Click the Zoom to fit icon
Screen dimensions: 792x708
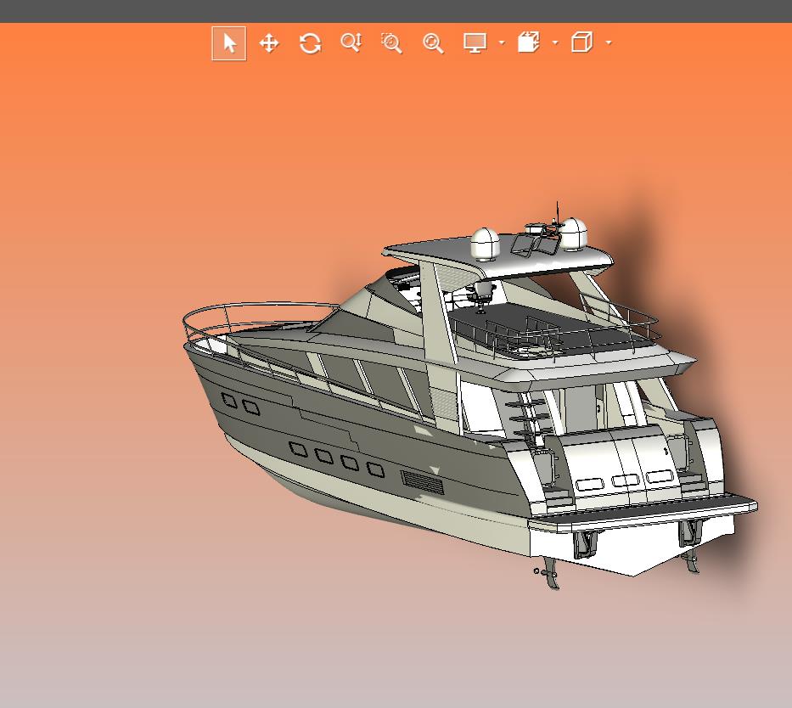pyautogui.click(x=433, y=43)
